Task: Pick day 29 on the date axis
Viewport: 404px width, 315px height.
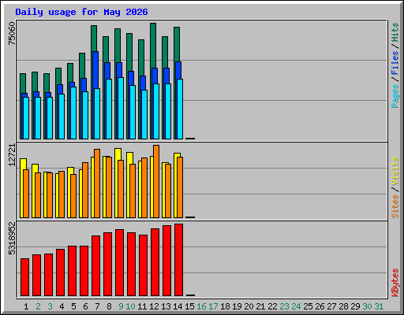Action: pos(355,306)
